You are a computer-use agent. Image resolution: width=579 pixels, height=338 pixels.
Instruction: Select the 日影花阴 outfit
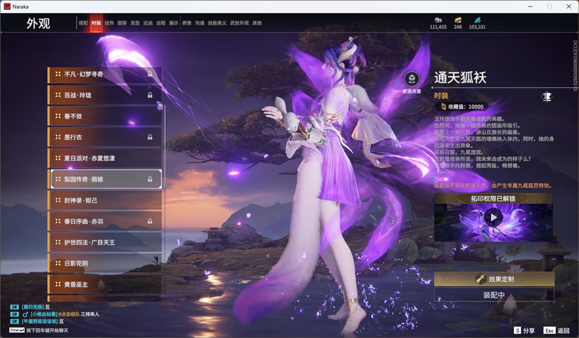[x=105, y=263]
